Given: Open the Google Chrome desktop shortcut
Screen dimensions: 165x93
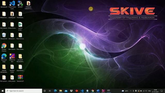Looking at the screenshot, I should pos(4,47).
